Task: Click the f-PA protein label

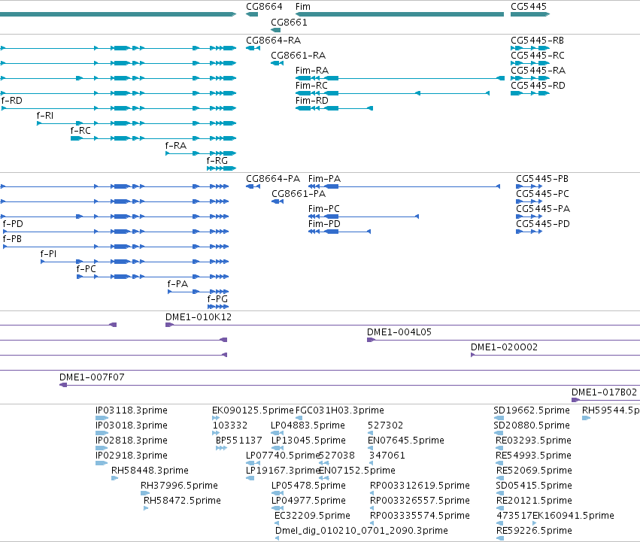Action: 177,284
